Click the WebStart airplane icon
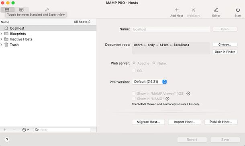245x146 pixels. pos(193,10)
